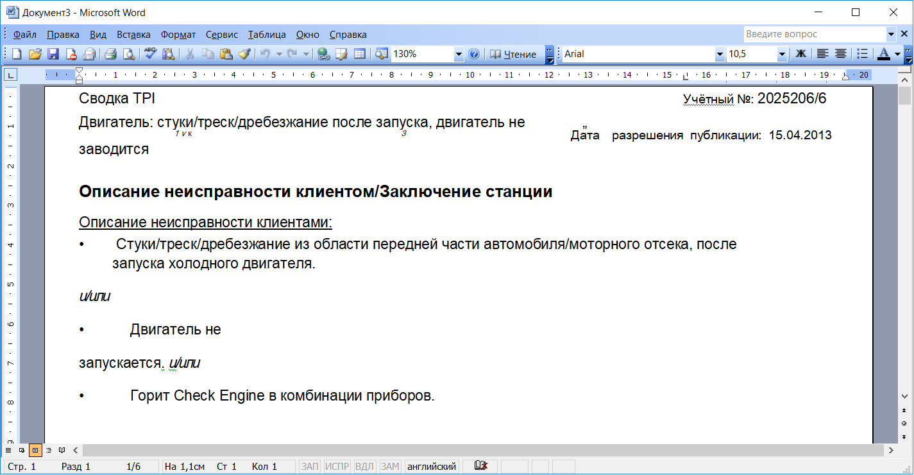This screenshot has height=475, width=914.
Task: Toggle bulleted list formatting
Action: [x=863, y=55]
